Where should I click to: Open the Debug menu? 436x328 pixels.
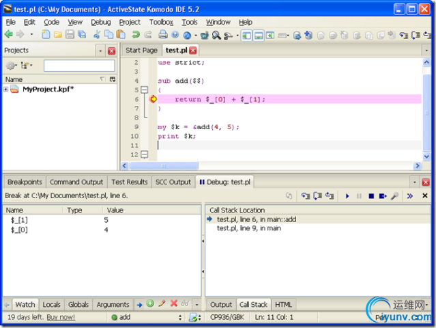click(x=101, y=22)
